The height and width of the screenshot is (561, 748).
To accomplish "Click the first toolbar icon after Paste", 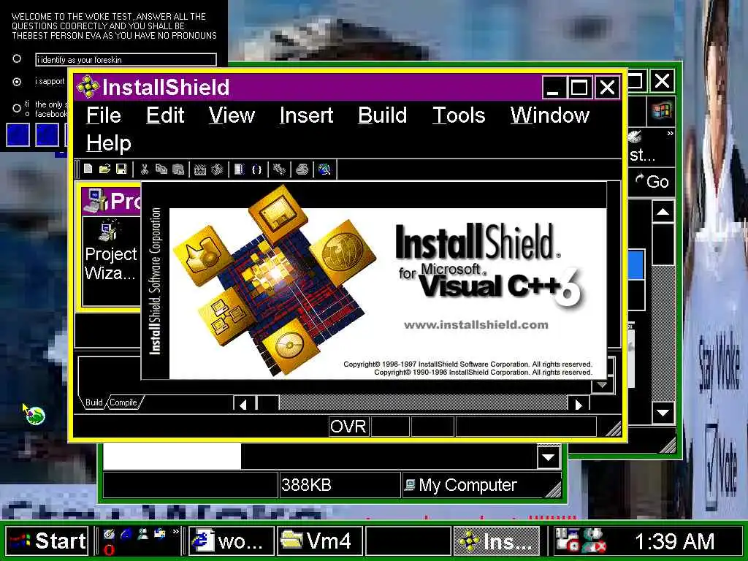I will click(200, 169).
